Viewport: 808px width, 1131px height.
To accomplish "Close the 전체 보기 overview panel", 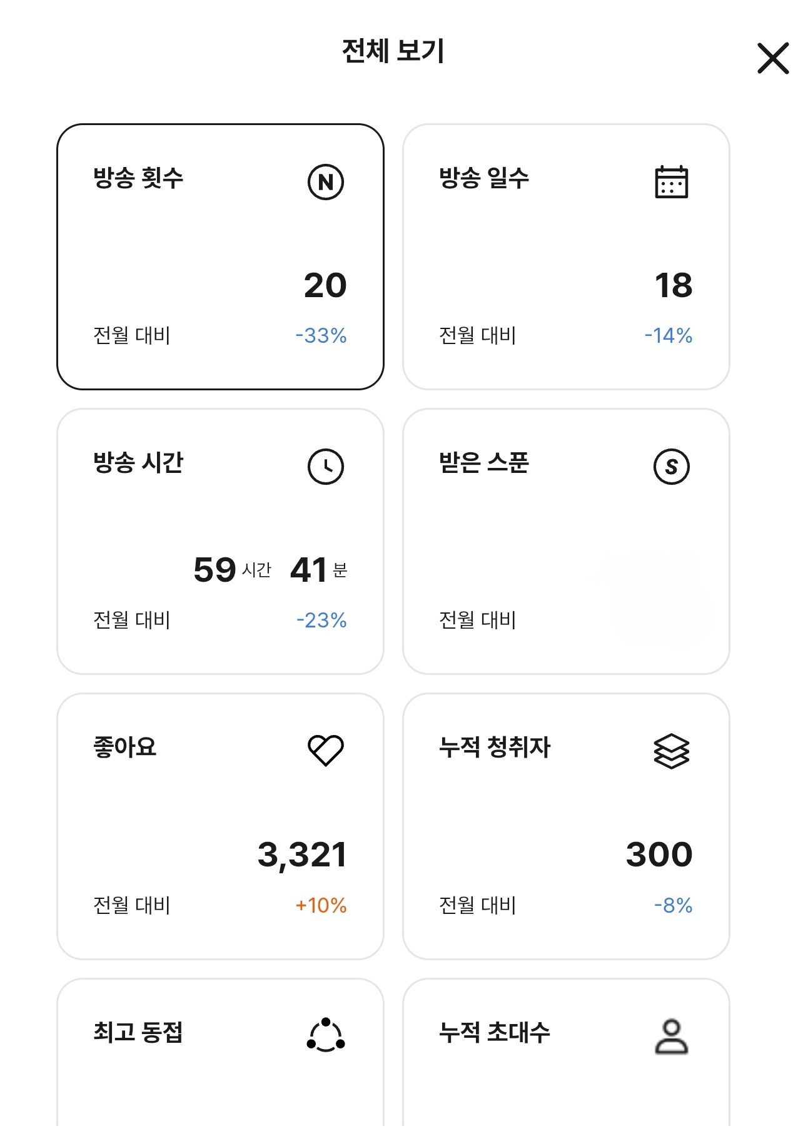I will click(x=773, y=59).
